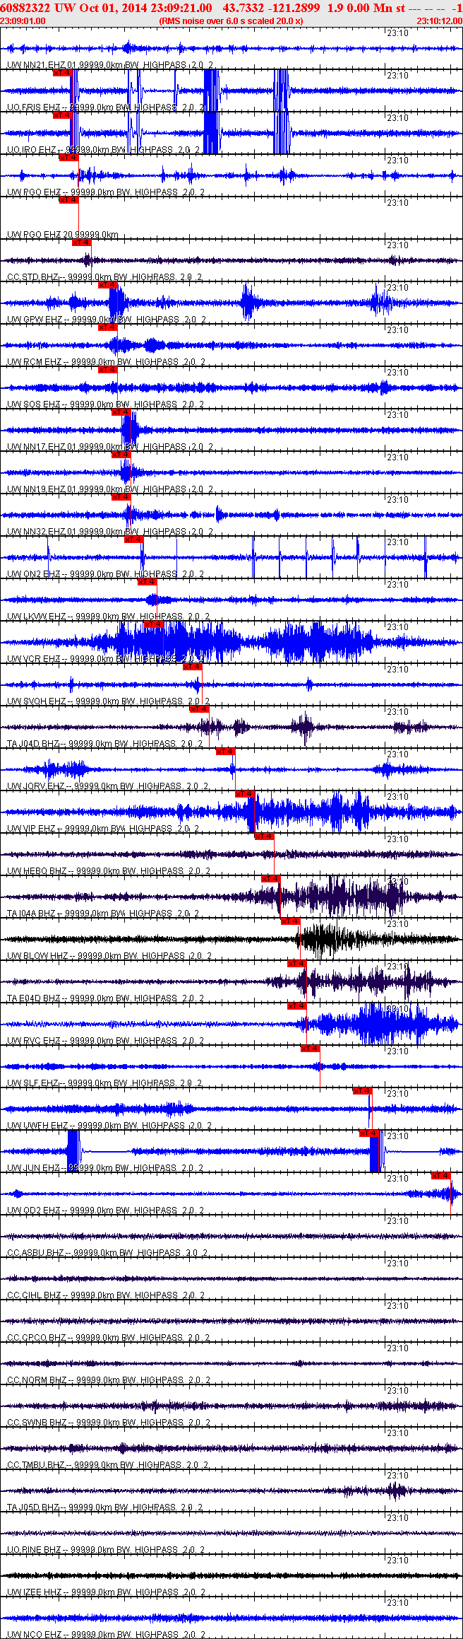
Task: Select the UW PGO EHZ 20 label
Action: (63, 235)
